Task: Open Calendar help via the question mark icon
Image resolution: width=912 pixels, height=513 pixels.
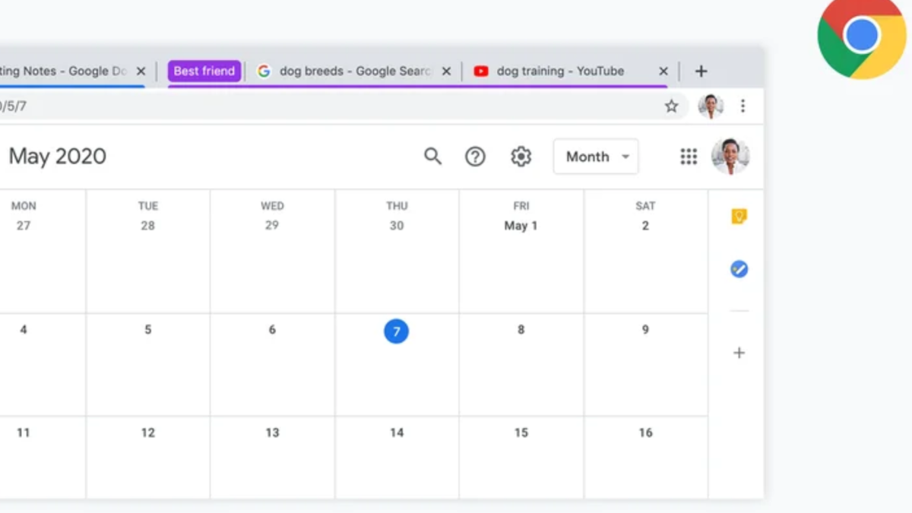Action: (475, 157)
